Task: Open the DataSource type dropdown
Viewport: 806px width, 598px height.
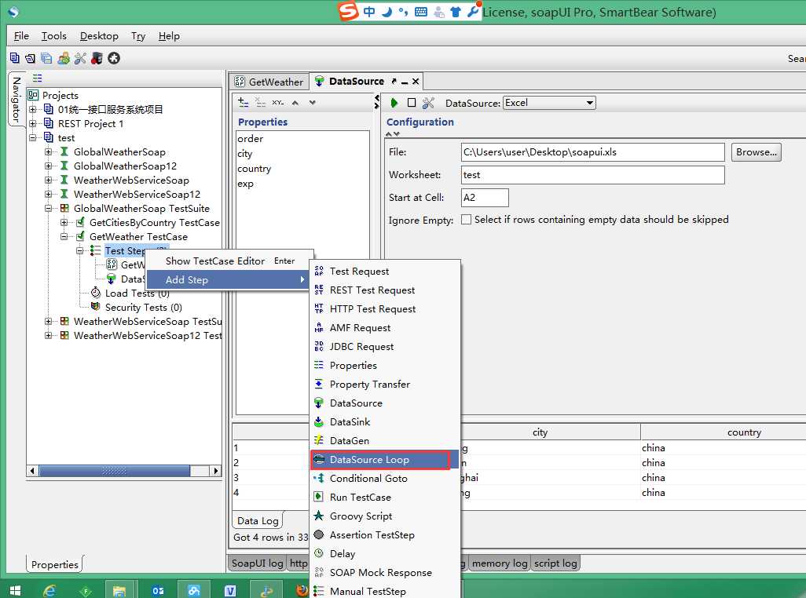Action: [x=590, y=103]
